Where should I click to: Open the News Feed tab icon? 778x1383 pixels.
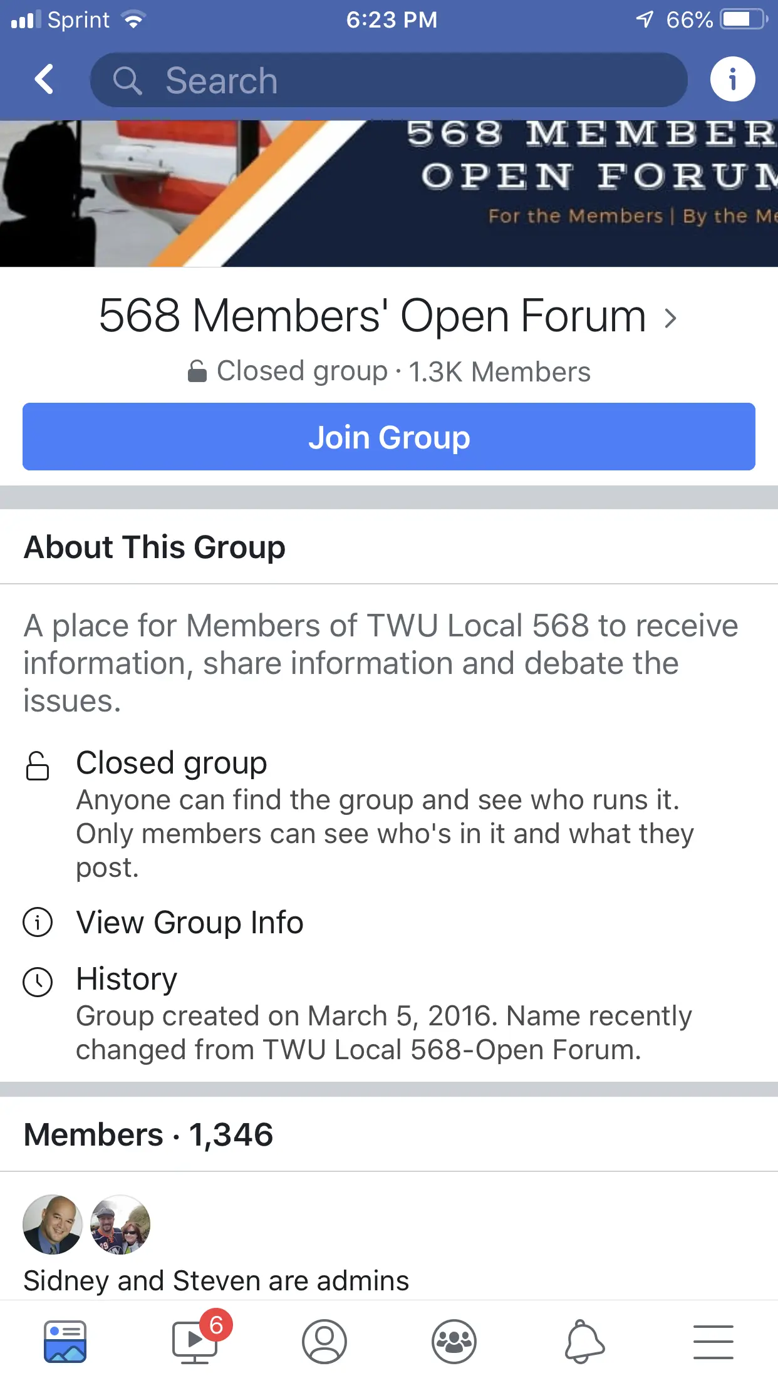pos(65,1342)
